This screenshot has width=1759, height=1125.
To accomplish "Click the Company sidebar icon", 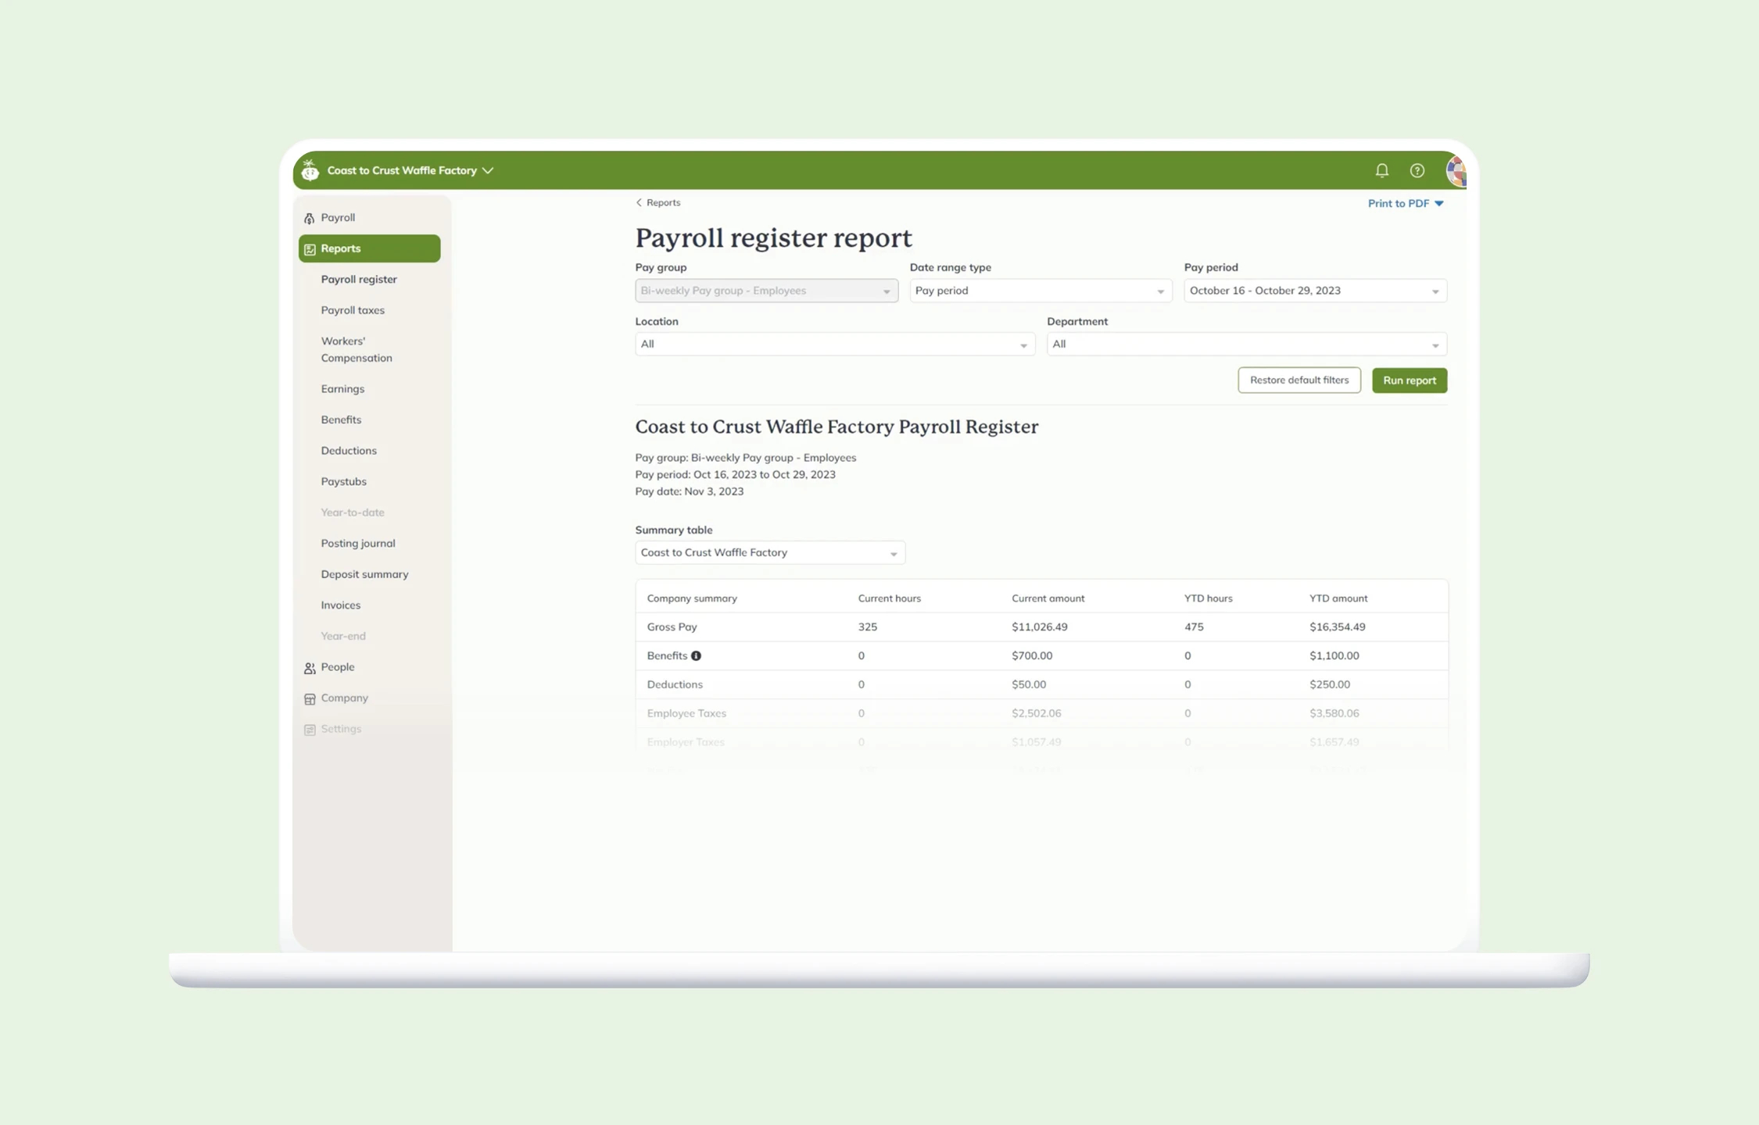I will [x=310, y=698].
